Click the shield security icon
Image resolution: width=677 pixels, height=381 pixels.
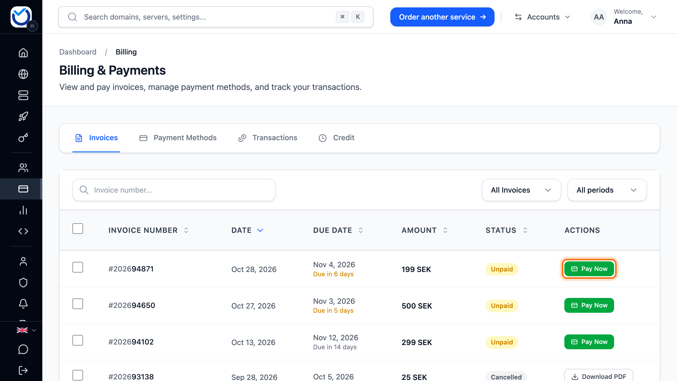[x=23, y=283]
